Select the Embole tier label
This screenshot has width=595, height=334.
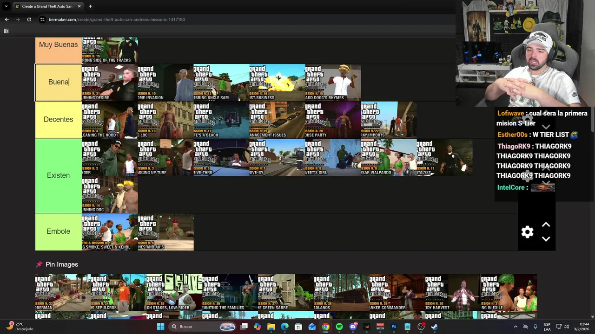pyautogui.click(x=59, y=231)
